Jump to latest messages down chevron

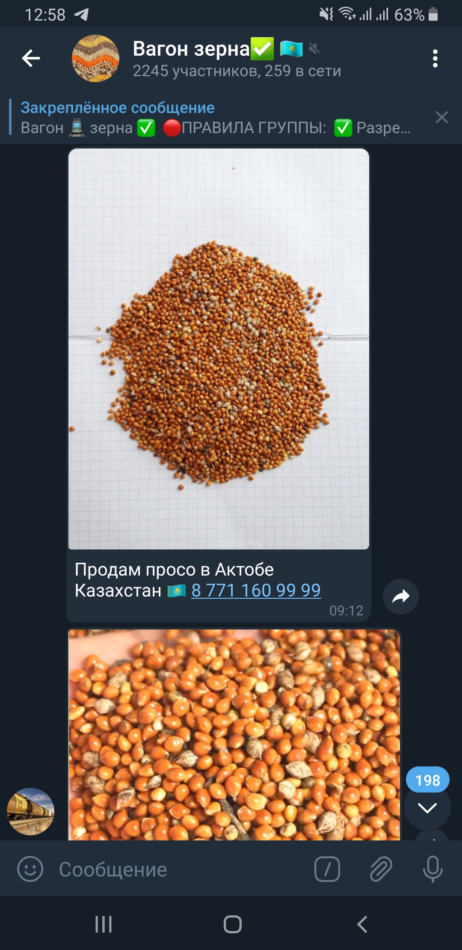click(x=427, y=807)
